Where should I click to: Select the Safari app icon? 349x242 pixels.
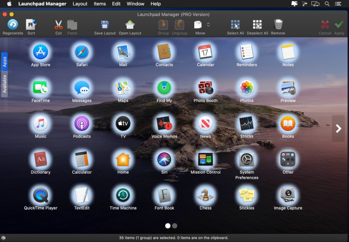(82, 52)
